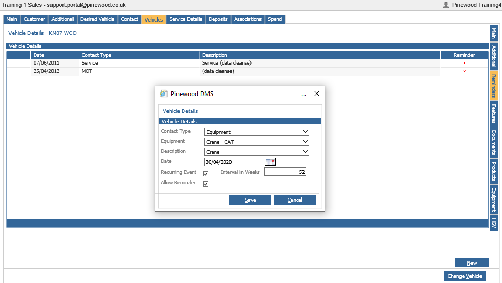Open the Associations tab

(248, 19)
